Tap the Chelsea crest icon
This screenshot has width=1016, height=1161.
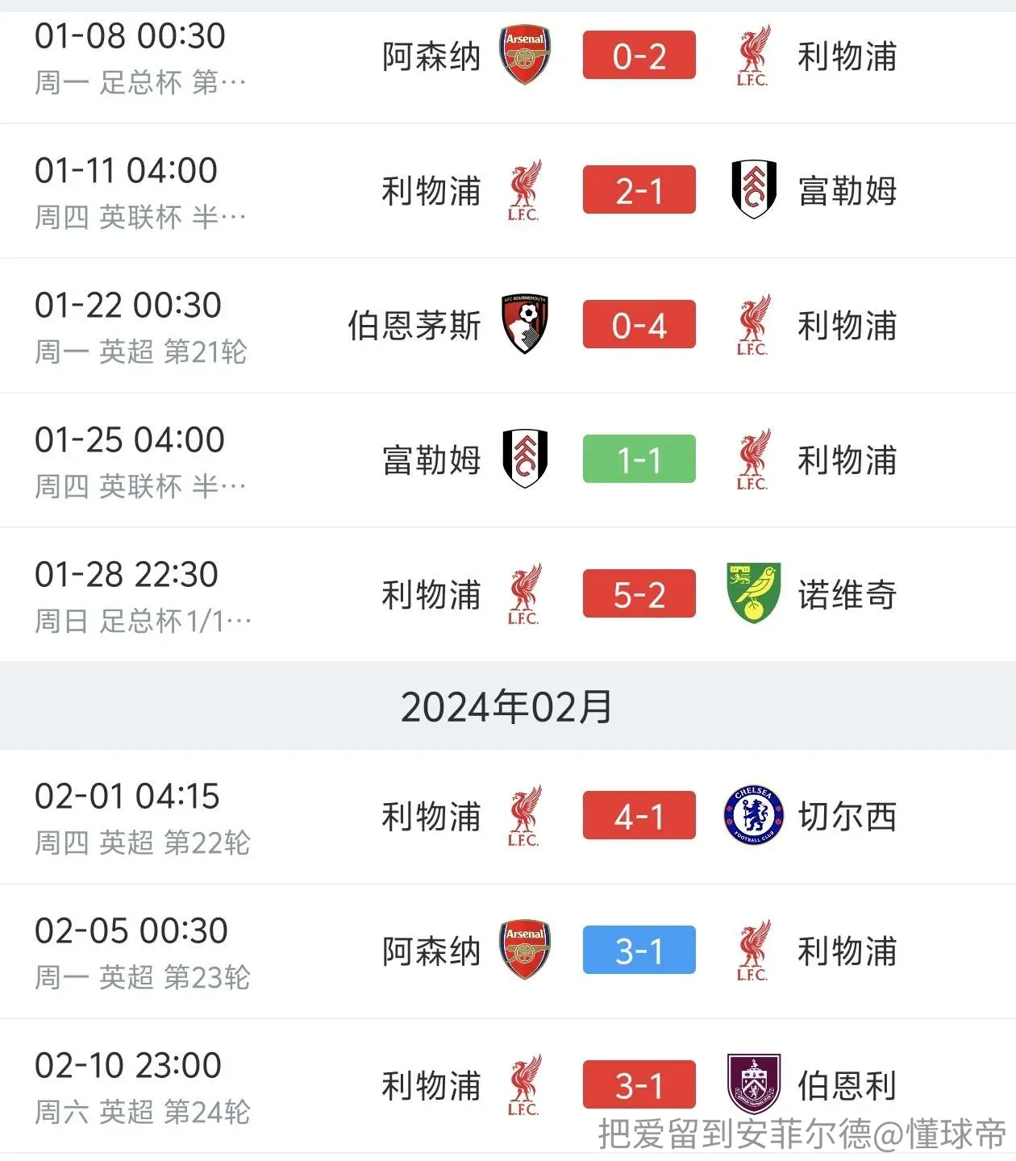coord(754,815)
